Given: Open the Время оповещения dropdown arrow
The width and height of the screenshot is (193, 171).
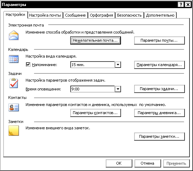Looking at the screenshot, I should [x=118, y=89].
